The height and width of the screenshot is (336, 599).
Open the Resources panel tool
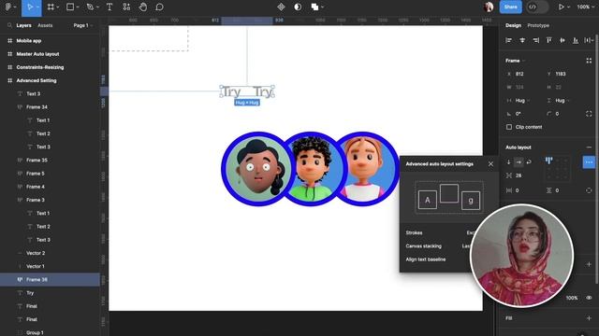point(126,7)
